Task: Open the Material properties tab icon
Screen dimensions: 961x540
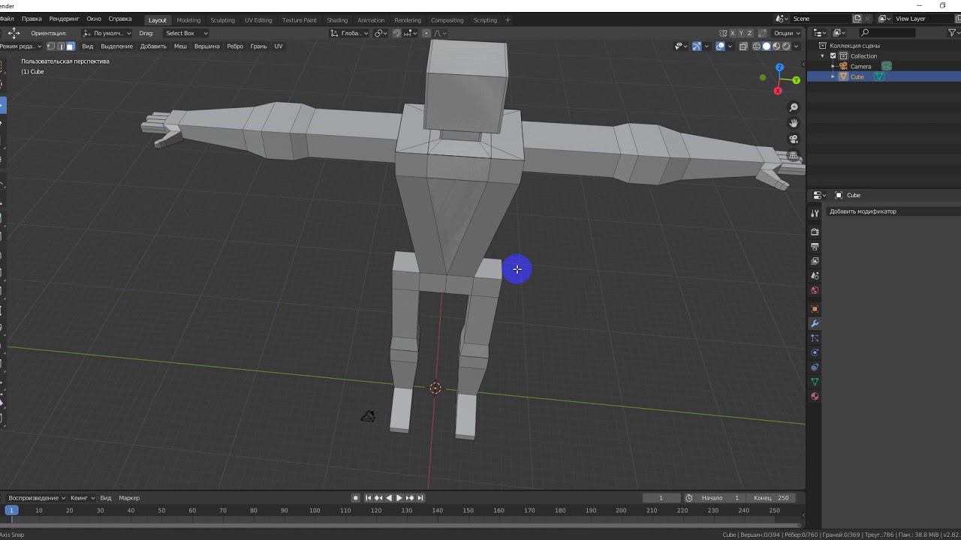Action: point(815,397)
